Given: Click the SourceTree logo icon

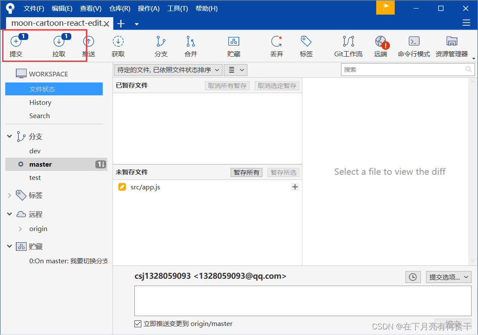Looking at the screenshot, I should [x=10, y=8].
